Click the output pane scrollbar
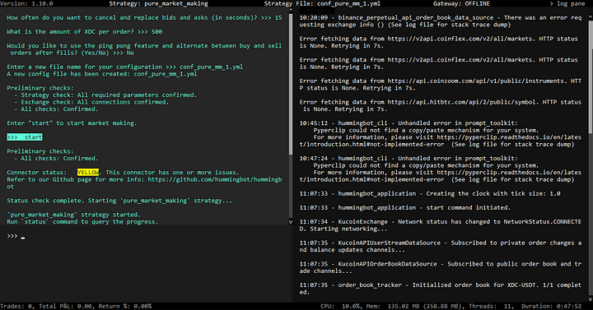The width and height of the screenshot is (593, 310). click(291, 83)
